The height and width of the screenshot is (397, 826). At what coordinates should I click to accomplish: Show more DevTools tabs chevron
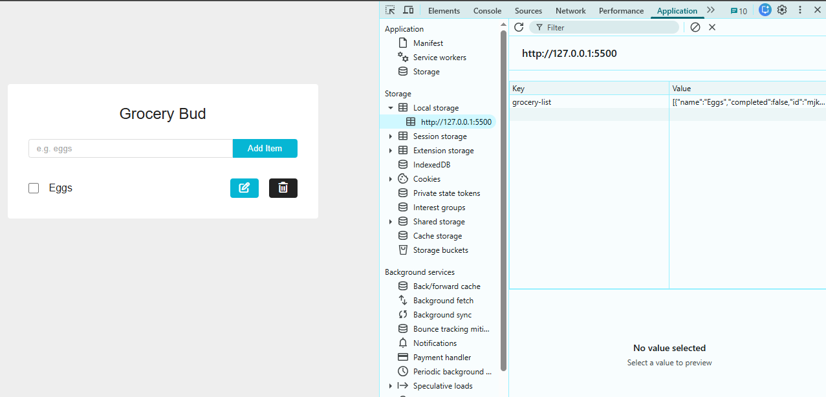coord(711,10)
